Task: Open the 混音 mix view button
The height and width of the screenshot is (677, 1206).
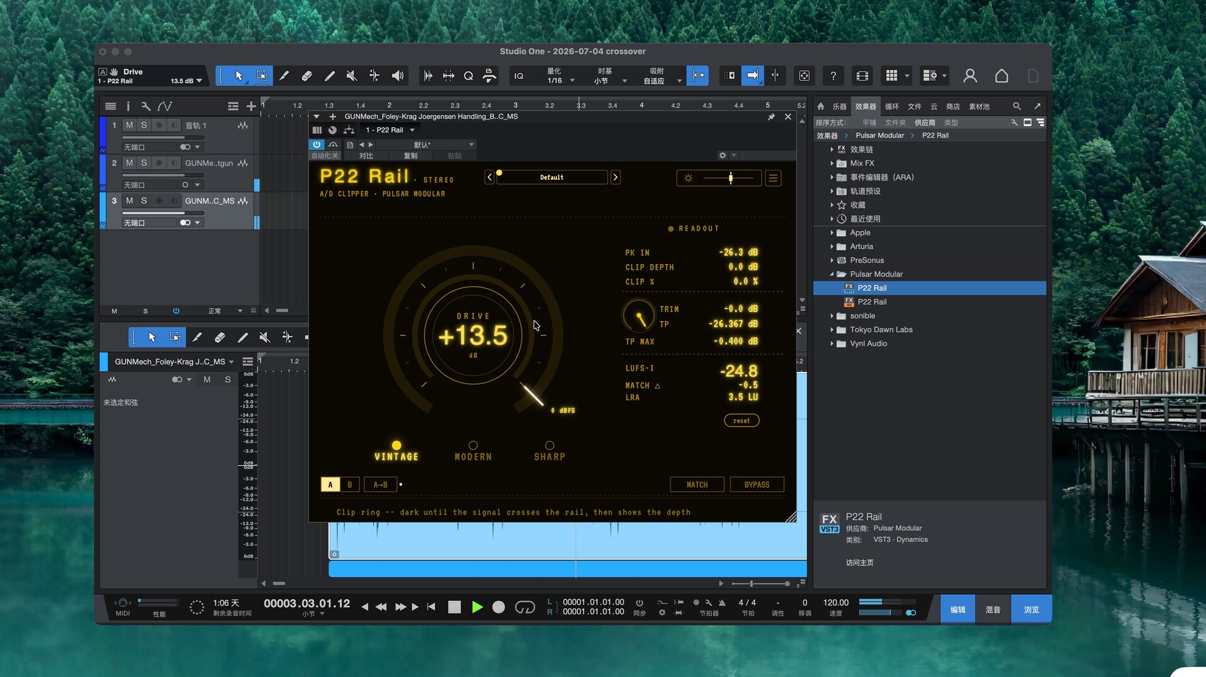Action: click(993, 609)
